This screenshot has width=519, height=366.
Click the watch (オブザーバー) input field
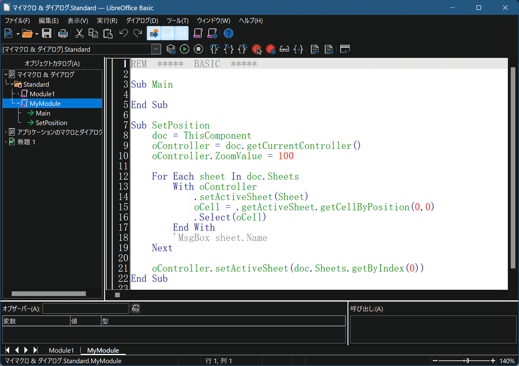click(86, 308)
